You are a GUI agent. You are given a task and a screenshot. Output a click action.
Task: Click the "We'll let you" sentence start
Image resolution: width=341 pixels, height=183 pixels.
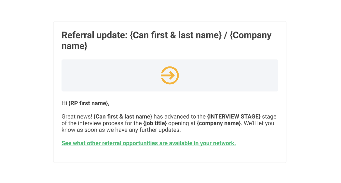tap(259, 123)
